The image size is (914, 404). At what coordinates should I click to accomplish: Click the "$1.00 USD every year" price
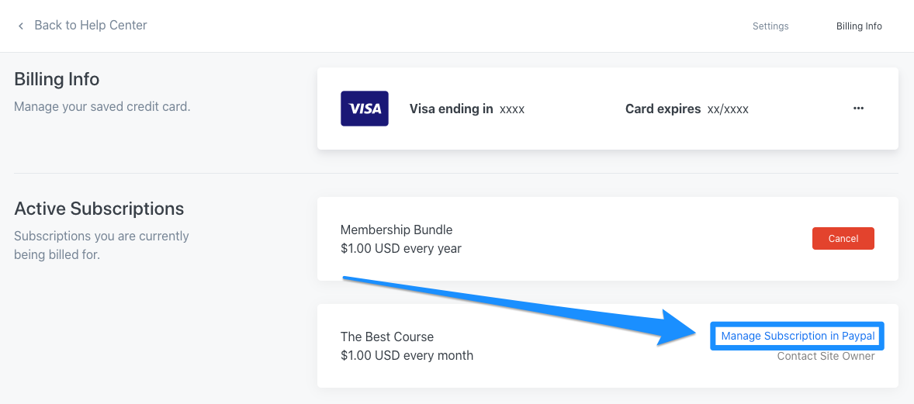[401, 249]
